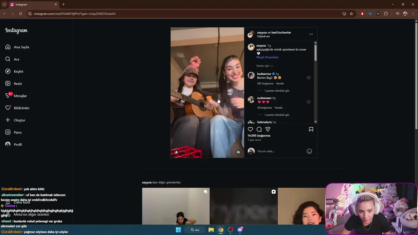The height and width of the screenshot is (235, 418).
Task: Open Chrome profile avatar
Action: tap(405, 14)
